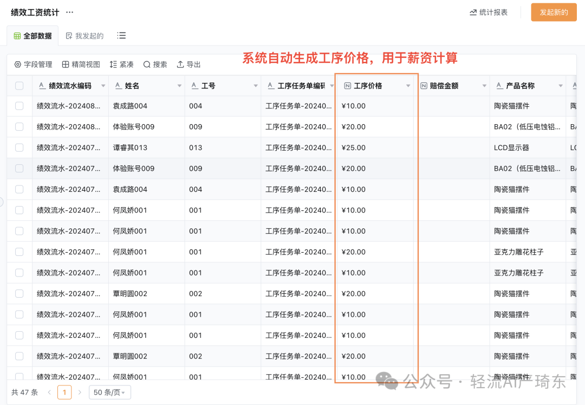Click the list view icon beside 我发起的 tab
Viewport: 585px width, 405px height.
[x=121, y=35]
